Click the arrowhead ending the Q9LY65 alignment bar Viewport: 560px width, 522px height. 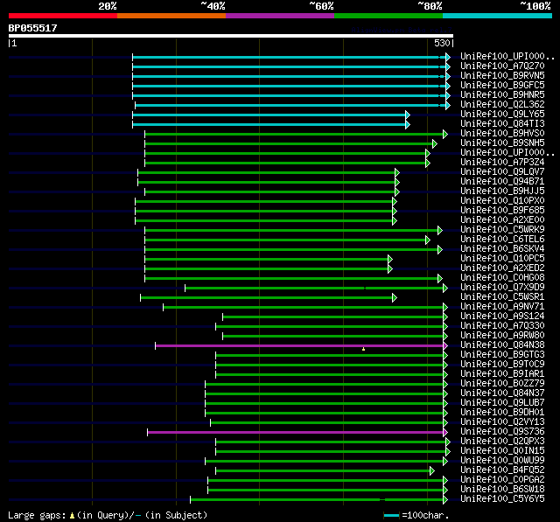point(408,115)
